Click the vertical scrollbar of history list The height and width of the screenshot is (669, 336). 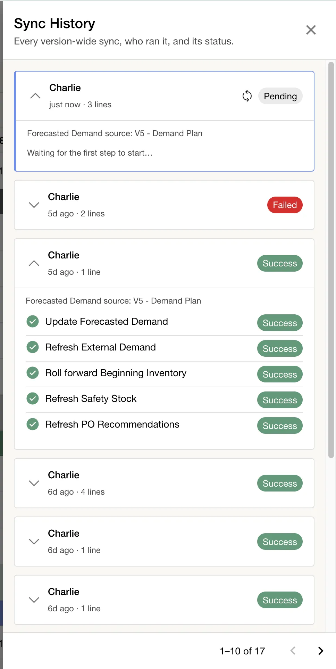pyautogui.click(x=331, y=260)
